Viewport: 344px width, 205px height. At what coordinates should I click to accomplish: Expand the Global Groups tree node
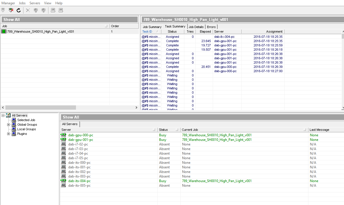(x=8, y=125)
